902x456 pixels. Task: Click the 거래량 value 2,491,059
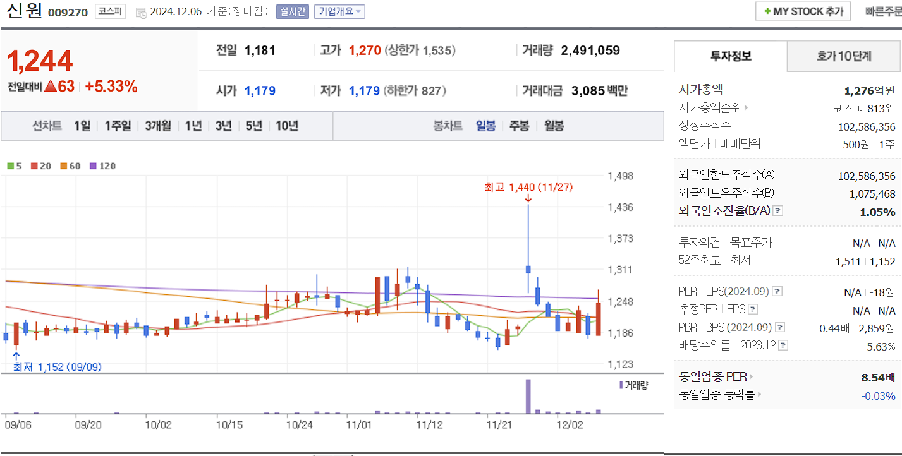(x=590, y=51)
